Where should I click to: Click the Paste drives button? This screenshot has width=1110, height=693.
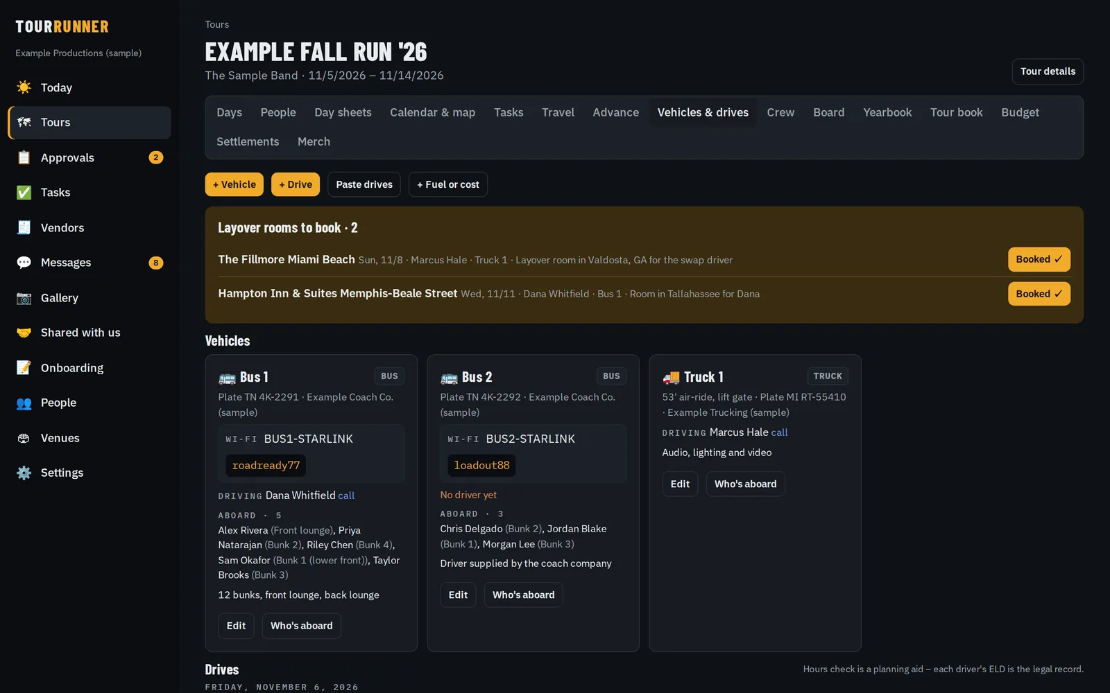(364, 184)
